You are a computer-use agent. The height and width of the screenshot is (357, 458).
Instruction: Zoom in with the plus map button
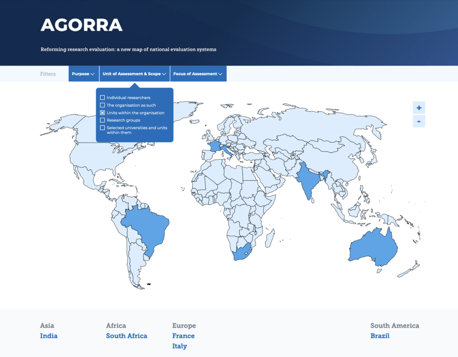419,108
